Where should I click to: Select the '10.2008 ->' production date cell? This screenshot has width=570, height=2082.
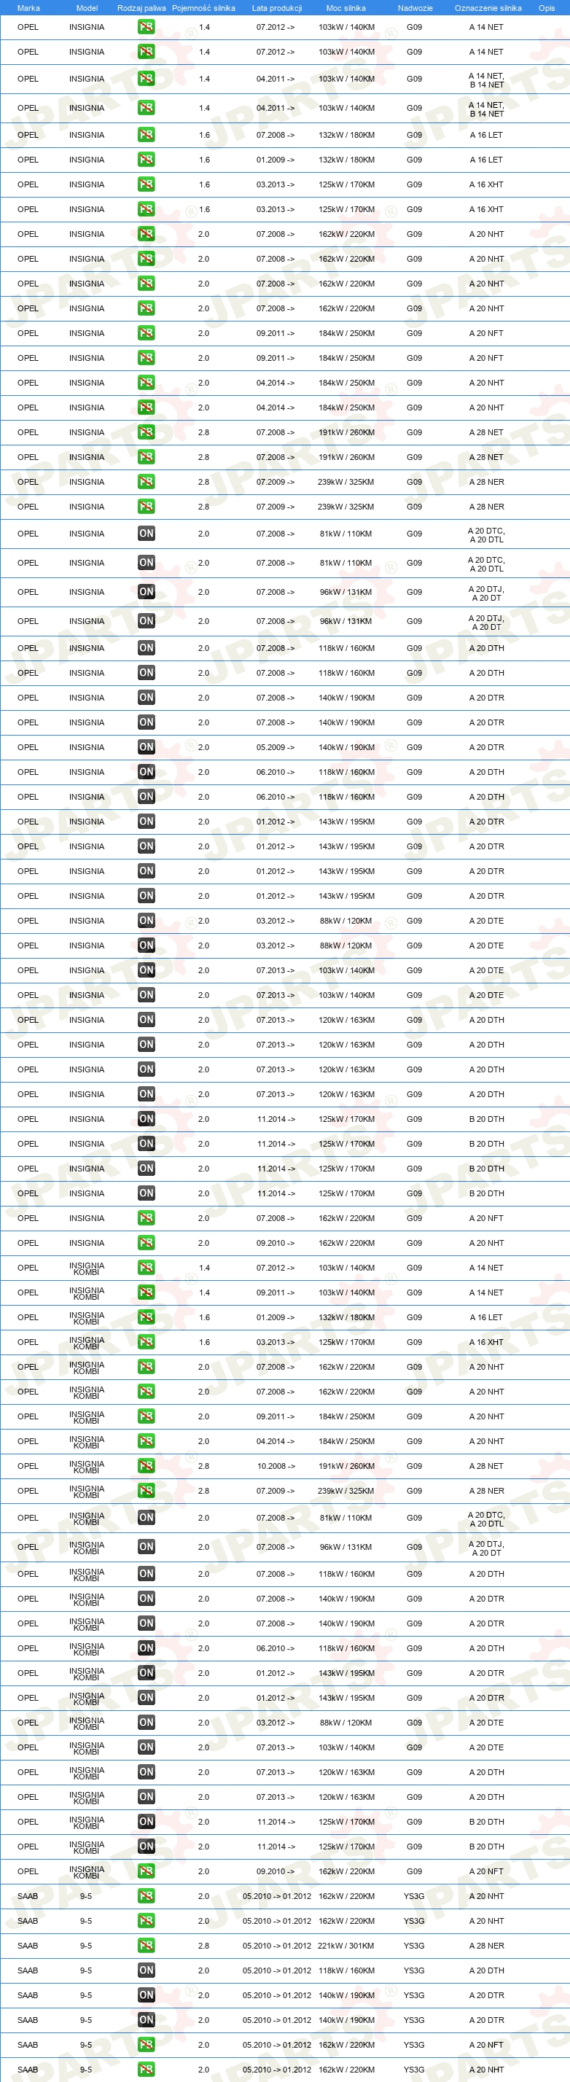(276, 1465)
